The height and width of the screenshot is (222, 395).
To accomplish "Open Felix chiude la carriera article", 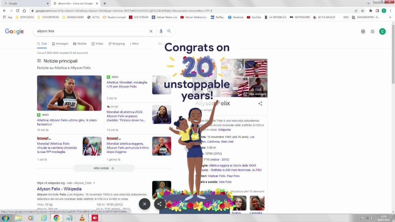I will click(57, 148).
